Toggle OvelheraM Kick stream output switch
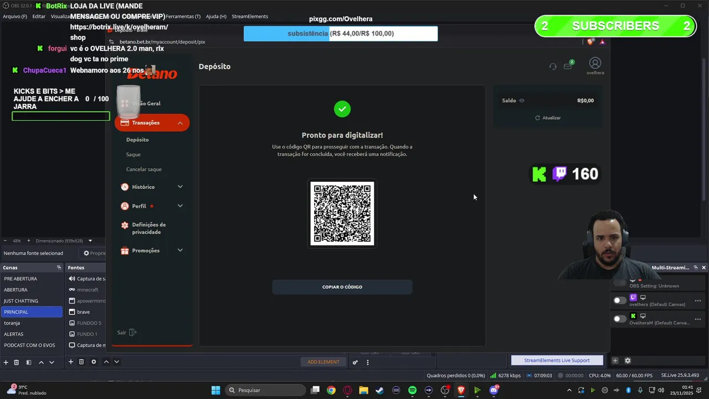The width and height of the screenshot is (709, 399). [x=620, y=319]
